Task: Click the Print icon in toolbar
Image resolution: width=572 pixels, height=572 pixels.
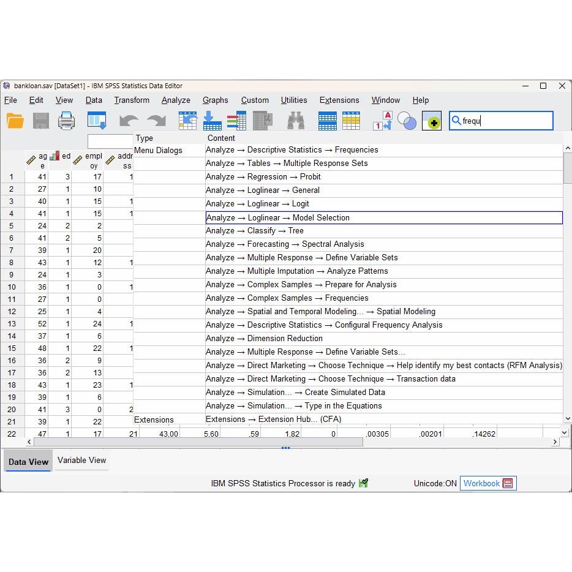Action: tap(66, 121)
